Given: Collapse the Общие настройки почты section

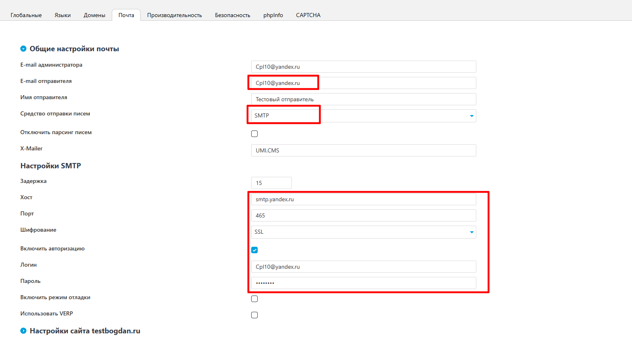Looking at the screenshot, I should tap(24, 49).
